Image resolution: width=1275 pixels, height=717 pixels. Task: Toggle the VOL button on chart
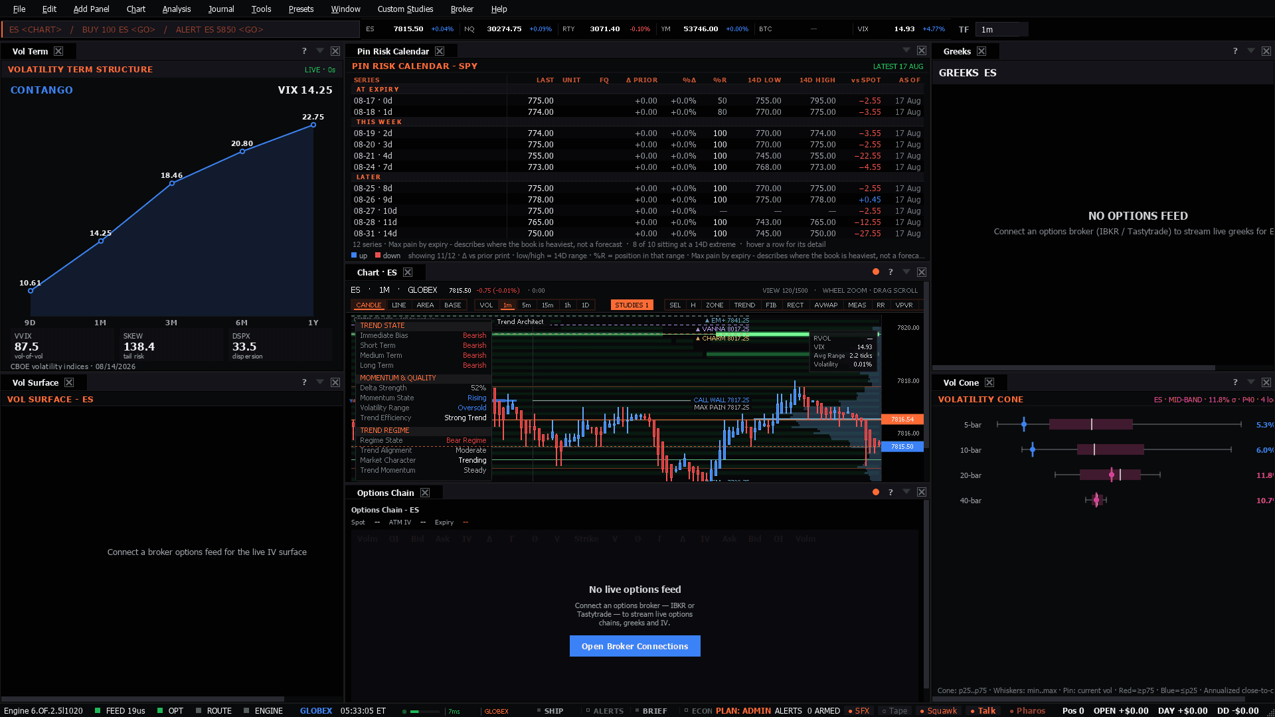486,305
